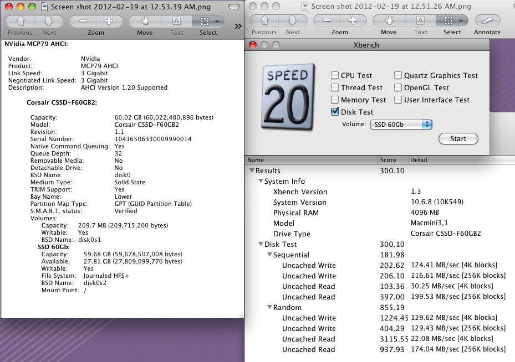This screenshot has width=515, height=362.
Task: Collapse the Random disclosure triangle
Action: [269, 307]
